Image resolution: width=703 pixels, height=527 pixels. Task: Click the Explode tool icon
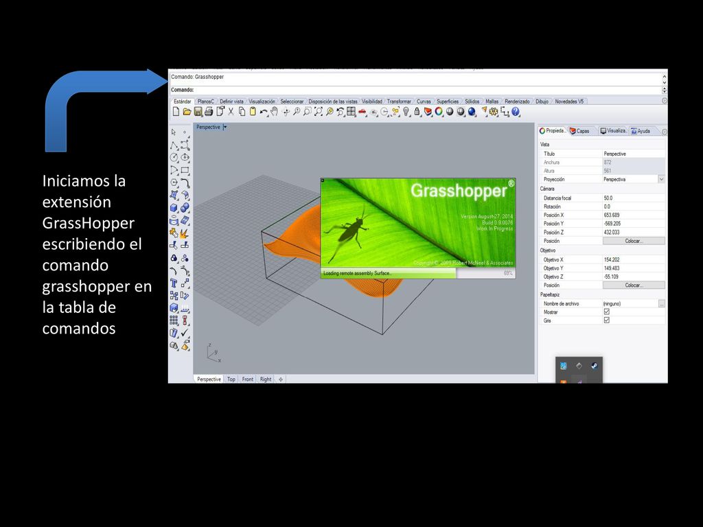tap(185, 233)
